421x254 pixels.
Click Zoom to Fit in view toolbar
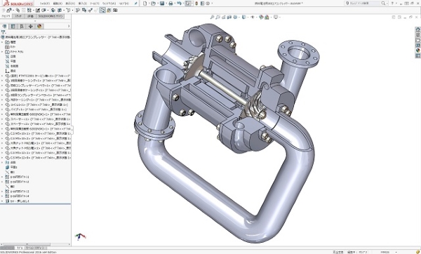(x=213, y=17)
